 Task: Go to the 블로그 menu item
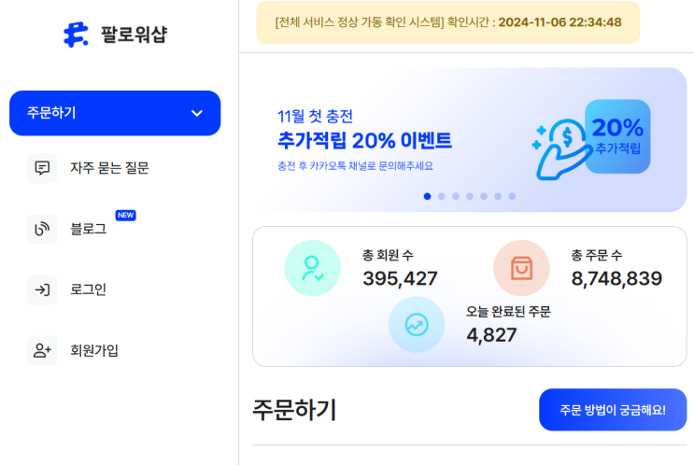click(88, 229)
